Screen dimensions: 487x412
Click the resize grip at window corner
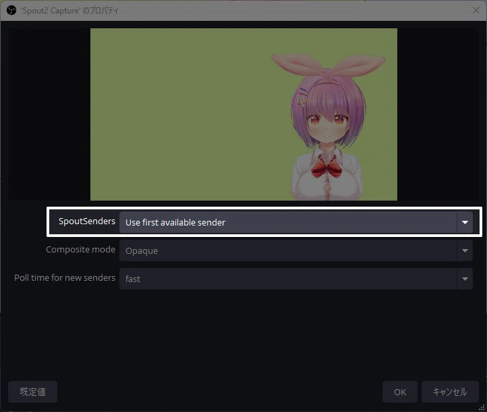point(482,407)
